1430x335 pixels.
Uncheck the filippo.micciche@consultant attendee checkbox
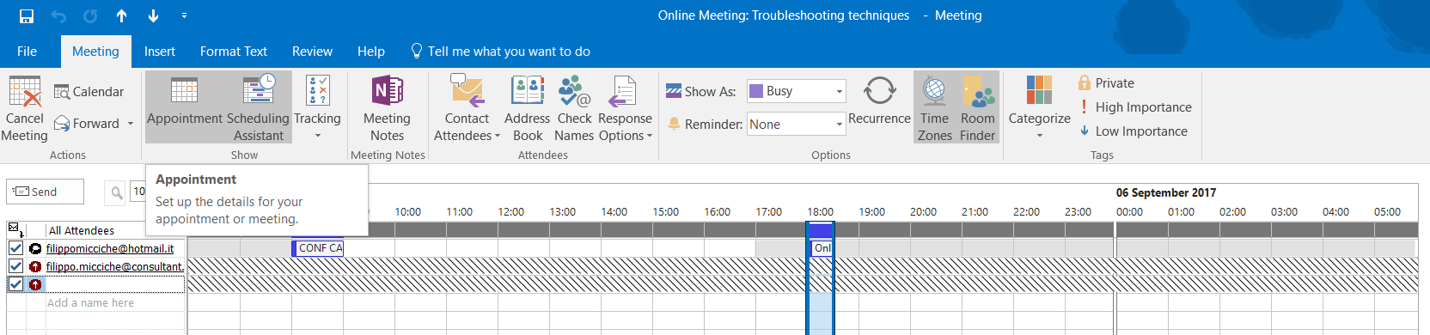(x=15, y=266)
